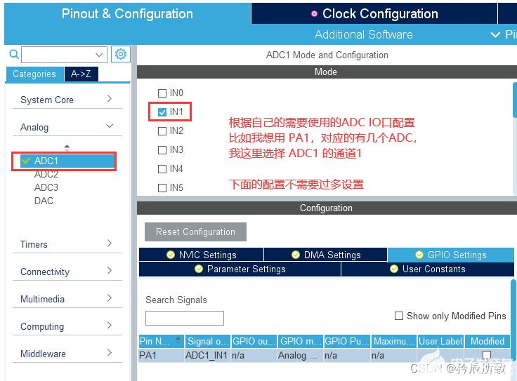Image resolution: width=517 pixels, height=381 pixels.
Task: Toggle Modified checkbox in PA1 row
Action: click(487, 355)
